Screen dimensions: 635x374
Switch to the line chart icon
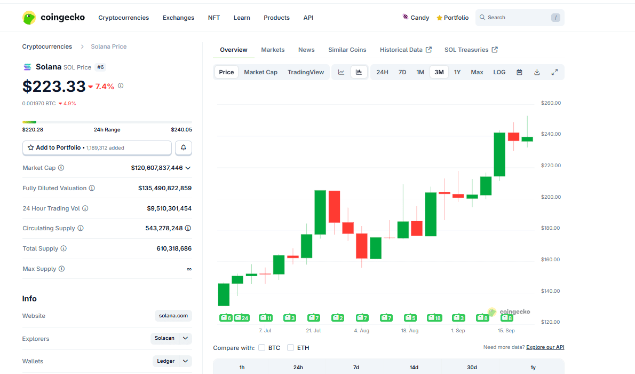click(x=342, y=72)
